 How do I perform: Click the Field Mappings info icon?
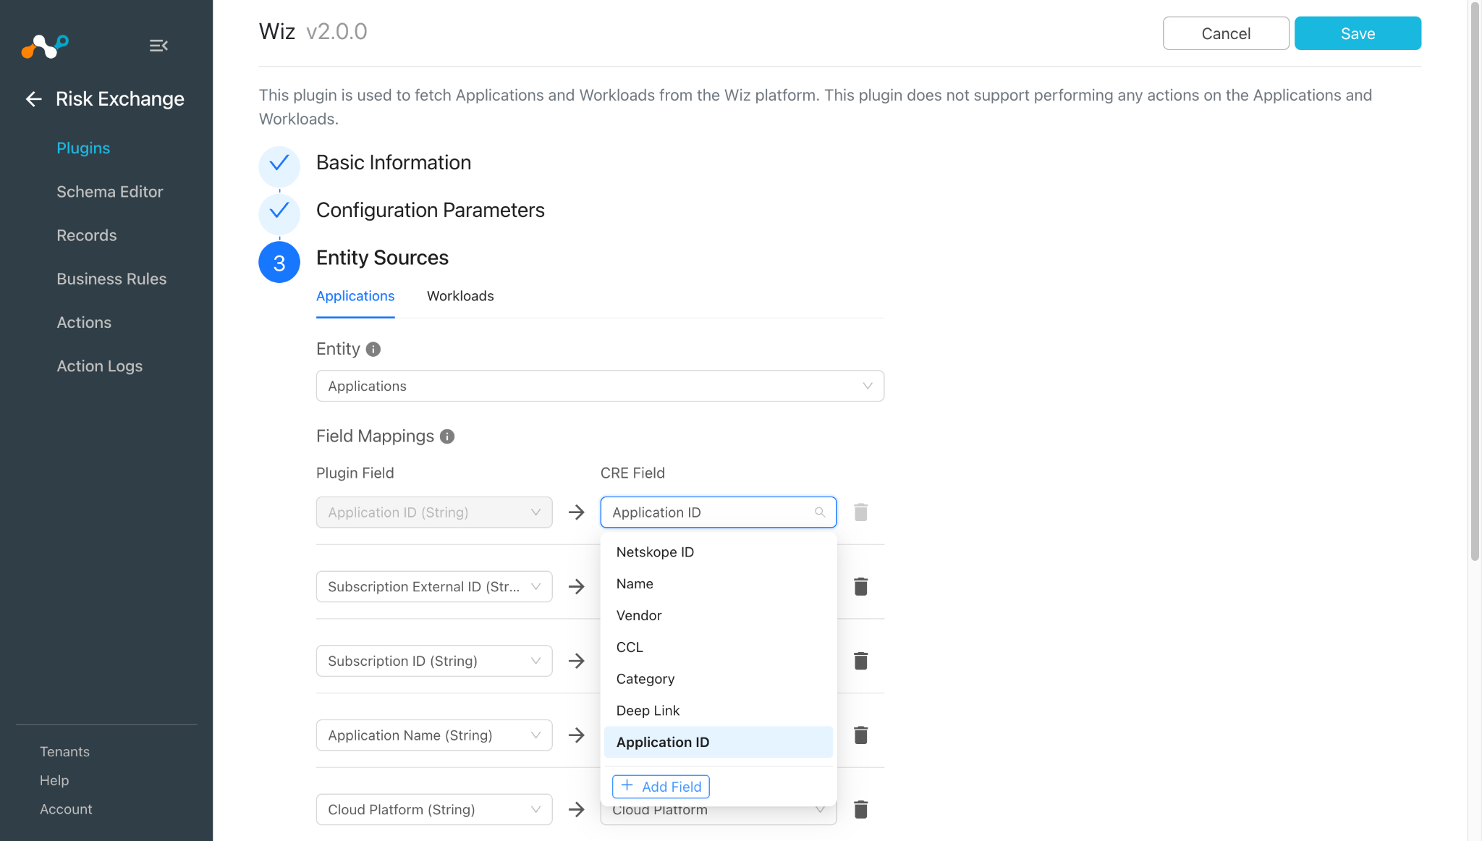[x=447, y=436]
